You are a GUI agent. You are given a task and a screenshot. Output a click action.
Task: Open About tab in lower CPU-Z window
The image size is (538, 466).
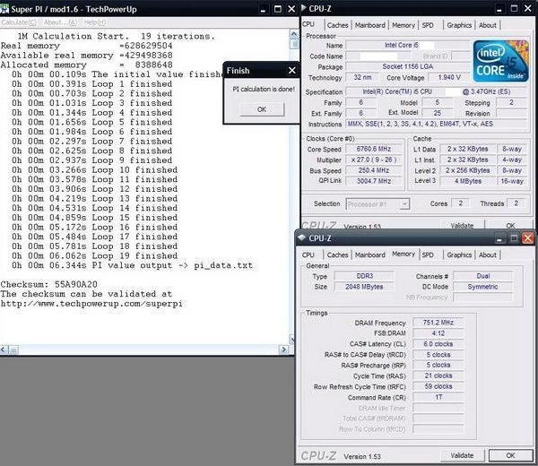click(488, 255)
